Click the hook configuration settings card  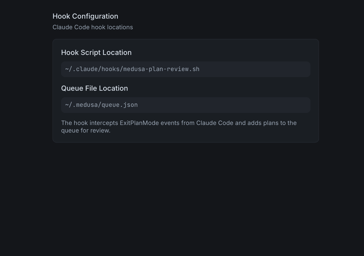pyautogui.click(x=186, y=90)
